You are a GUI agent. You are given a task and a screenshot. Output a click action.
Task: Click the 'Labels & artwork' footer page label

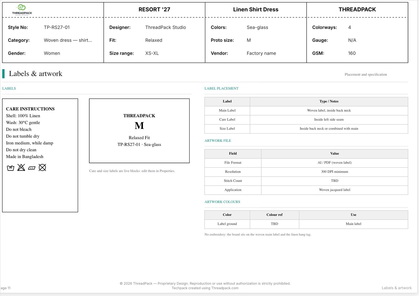[396, 288]
